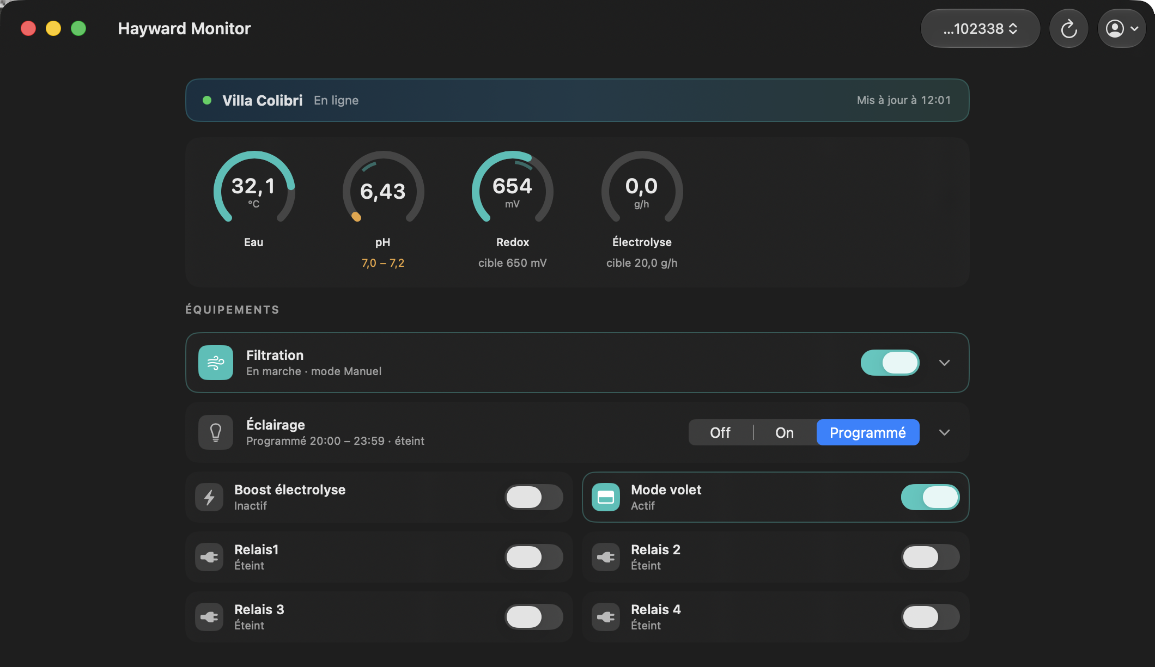Screen dimensions: 1155x667
Task: Click the 'Éteint' status under Relais 2
Action: pyautogui.click(x=646, y=566)
